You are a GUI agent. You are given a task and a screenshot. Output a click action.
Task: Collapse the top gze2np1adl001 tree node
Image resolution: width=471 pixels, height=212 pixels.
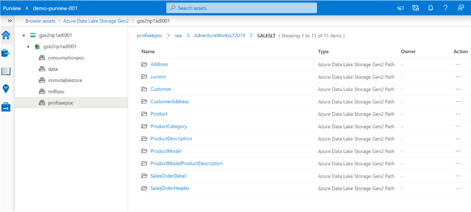pyautogui.click(x=24, y=36)
